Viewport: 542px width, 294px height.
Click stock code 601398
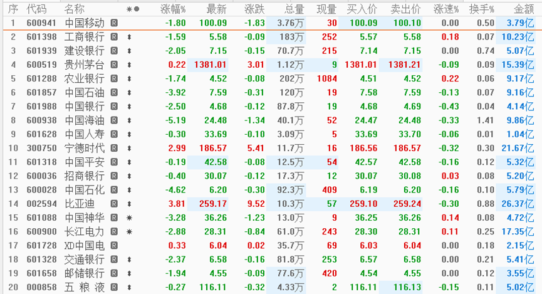click(41, 37)
